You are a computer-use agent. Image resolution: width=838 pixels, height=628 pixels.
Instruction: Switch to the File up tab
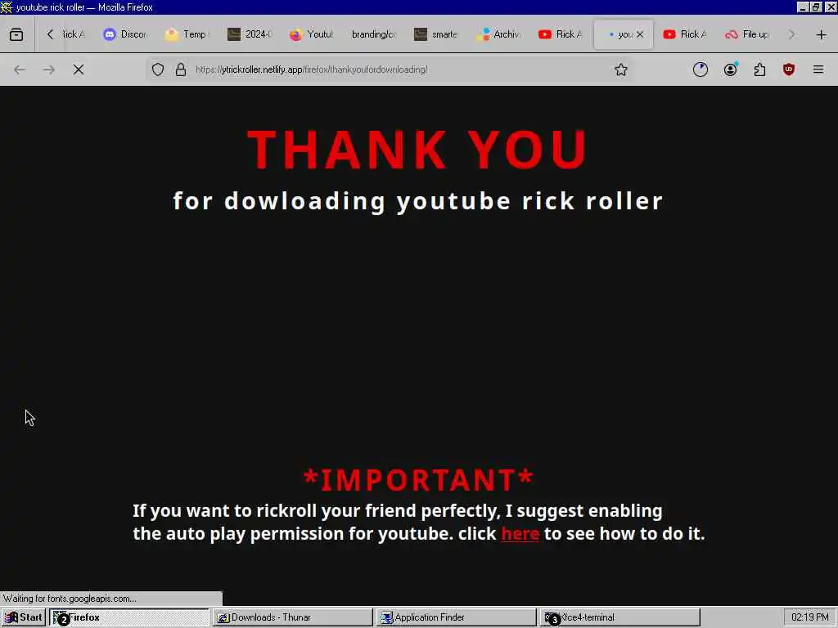[747, 34]
